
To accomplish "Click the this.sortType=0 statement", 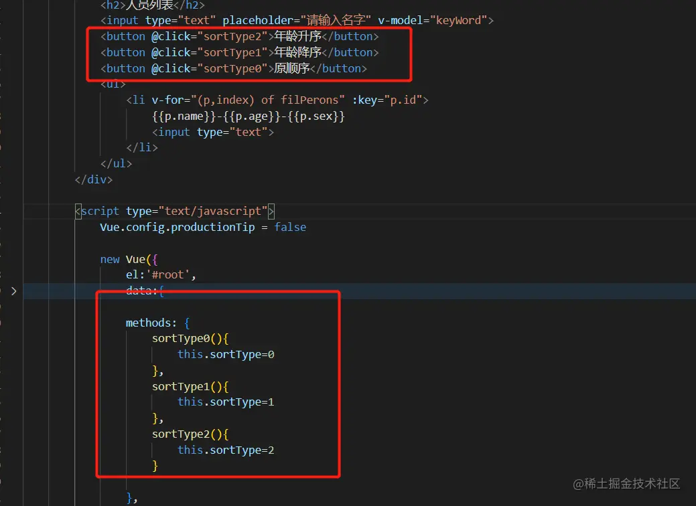I will click(226, 354).
